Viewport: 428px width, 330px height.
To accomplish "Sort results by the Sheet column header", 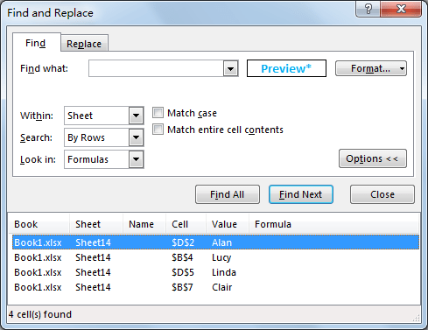I will [96, 224].
